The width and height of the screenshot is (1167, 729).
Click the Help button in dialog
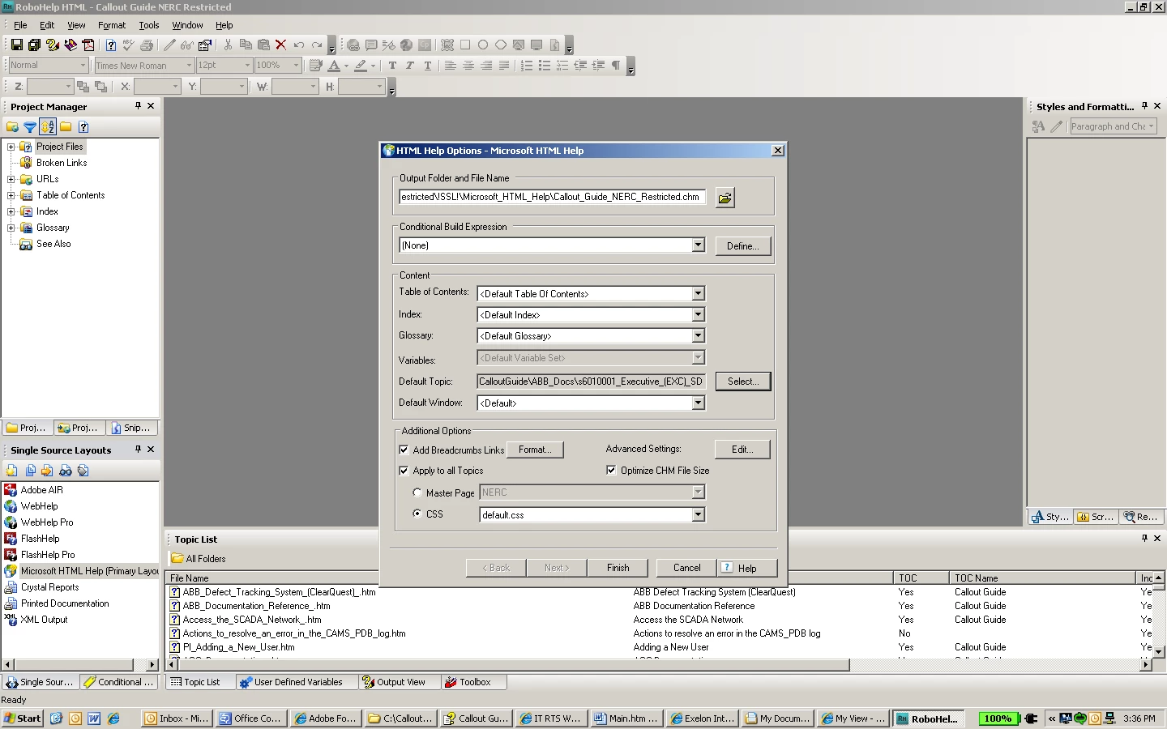click(x=747, y=568)
